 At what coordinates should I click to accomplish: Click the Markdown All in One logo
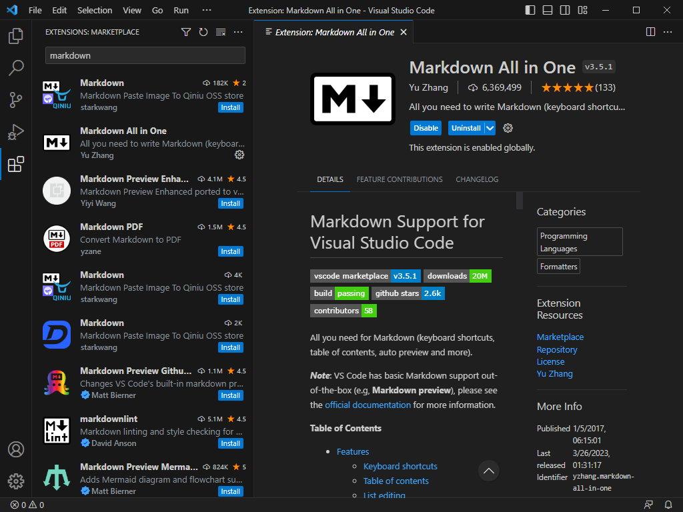pyautogui.click(x=353, y=99)
